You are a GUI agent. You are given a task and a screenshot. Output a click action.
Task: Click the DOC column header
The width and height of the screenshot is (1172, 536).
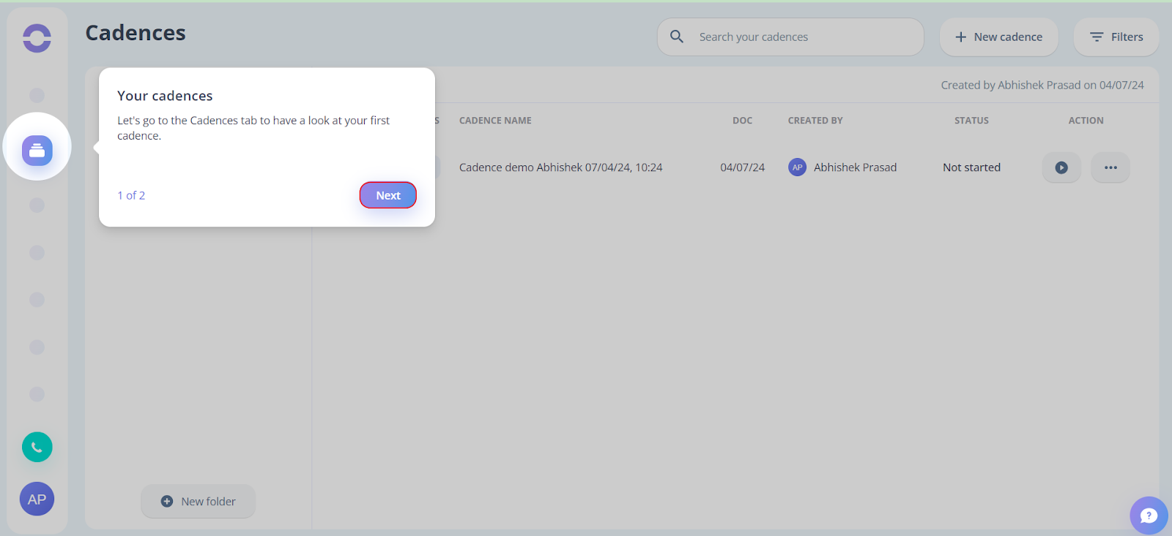[742, 121]
